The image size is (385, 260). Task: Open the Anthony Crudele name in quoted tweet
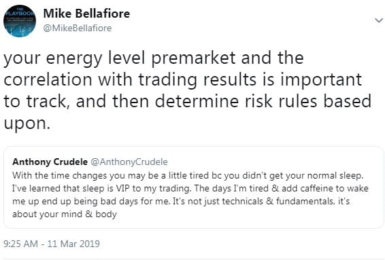coord(50,162)
